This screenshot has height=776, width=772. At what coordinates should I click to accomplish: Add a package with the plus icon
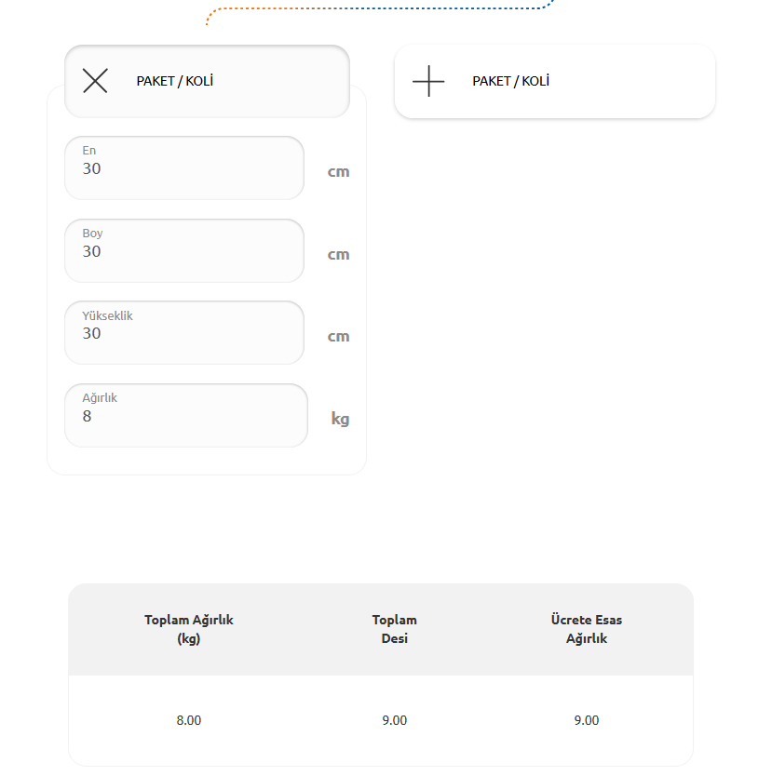(428, 81)
